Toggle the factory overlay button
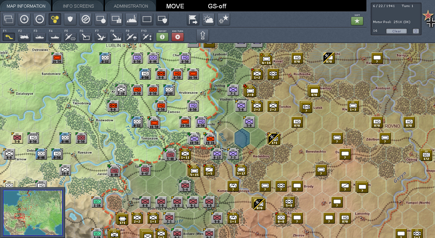 click(x=131, y=20)
